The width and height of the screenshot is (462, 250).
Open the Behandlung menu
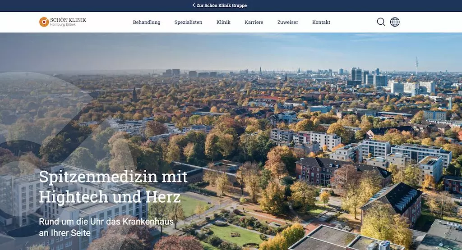147,22
